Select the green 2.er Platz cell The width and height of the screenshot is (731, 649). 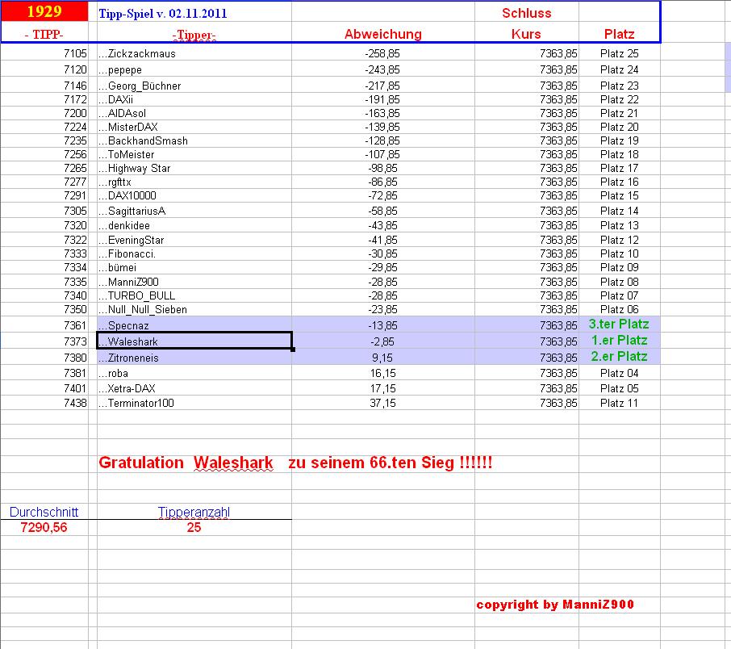tap(619, 357)
